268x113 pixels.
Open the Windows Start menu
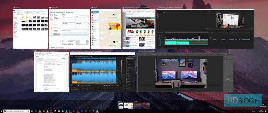coord(1,111)
